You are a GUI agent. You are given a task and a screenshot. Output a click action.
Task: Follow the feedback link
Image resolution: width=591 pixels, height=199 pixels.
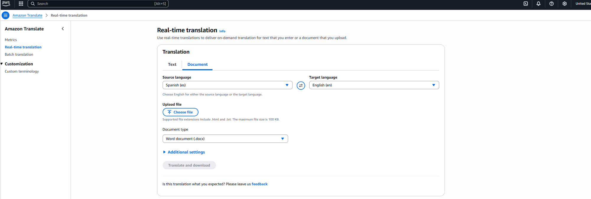(x=260, y=184)
